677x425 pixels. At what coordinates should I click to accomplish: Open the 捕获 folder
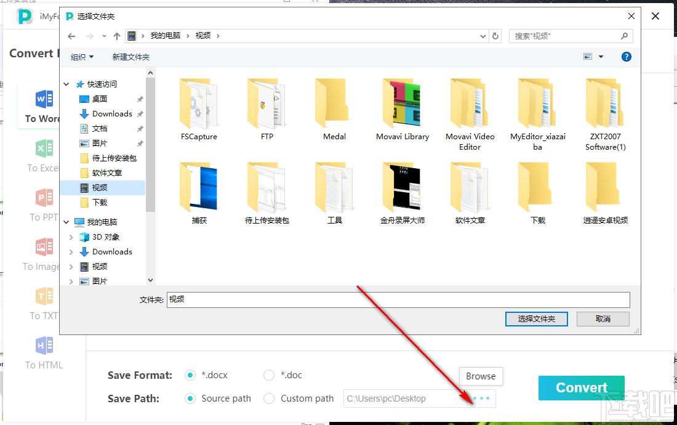click(x=199, y=193)
